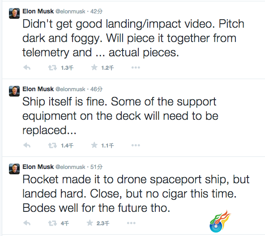265x236 pixels.
Task: Reply to the 'Rocket made it' tweet
Action: coord(27,223)
